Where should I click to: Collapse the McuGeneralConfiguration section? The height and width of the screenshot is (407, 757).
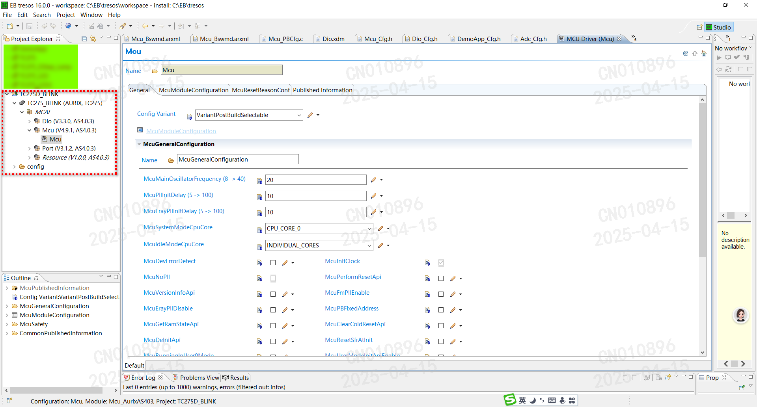tap(139, 144)
